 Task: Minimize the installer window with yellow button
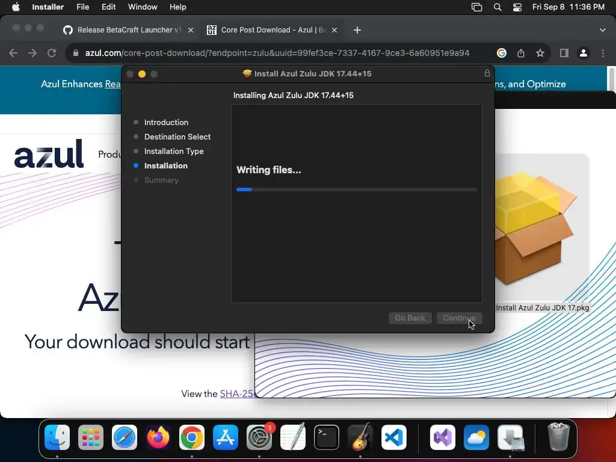pos(142,74)
